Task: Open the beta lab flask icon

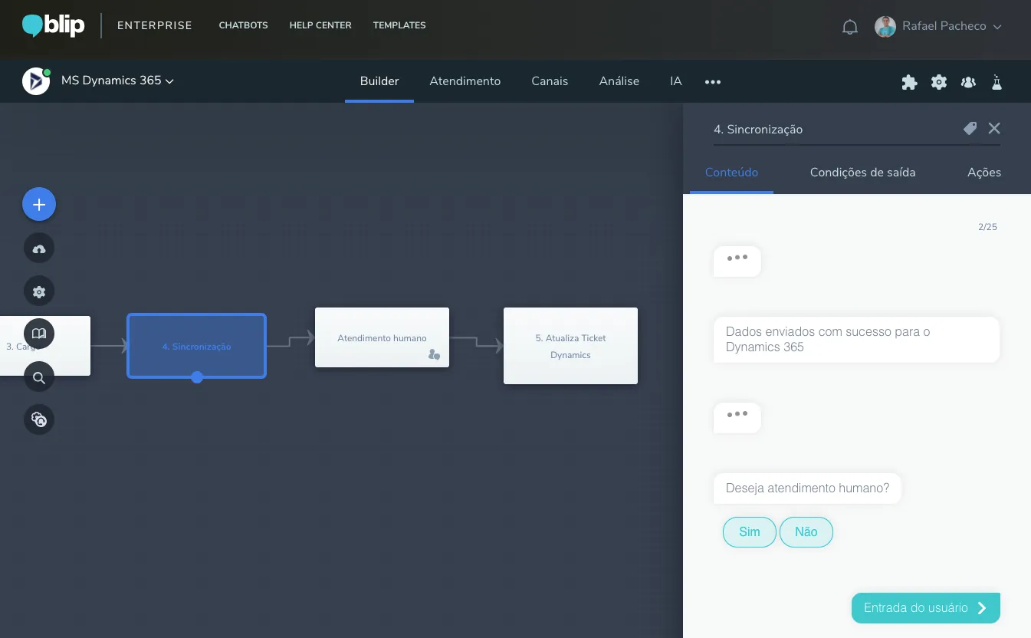Action: tap(997, 82)
